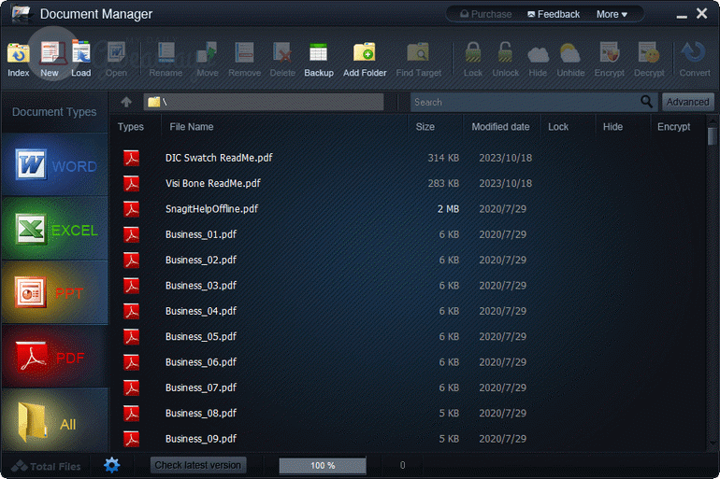Open the Feedback link
Screen dimensions: 720x479
(x=554, y=14)
